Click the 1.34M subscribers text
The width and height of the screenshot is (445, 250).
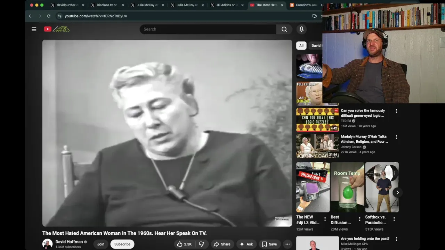tap(68, 247)
